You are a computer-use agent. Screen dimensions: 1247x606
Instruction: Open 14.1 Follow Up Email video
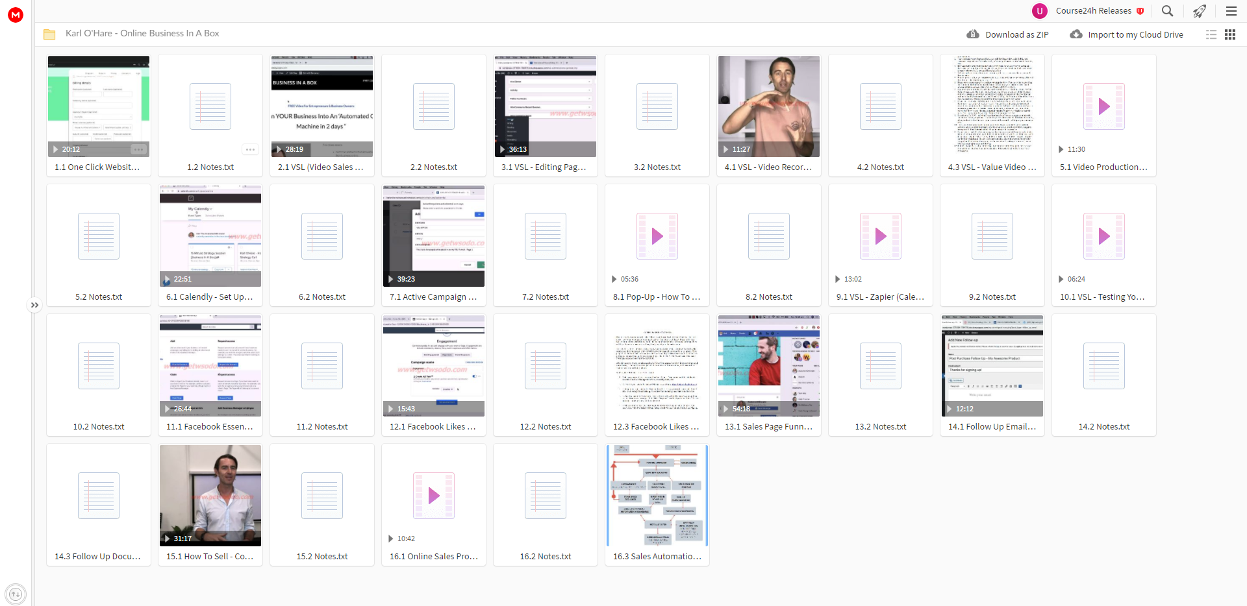pos(992,366)
